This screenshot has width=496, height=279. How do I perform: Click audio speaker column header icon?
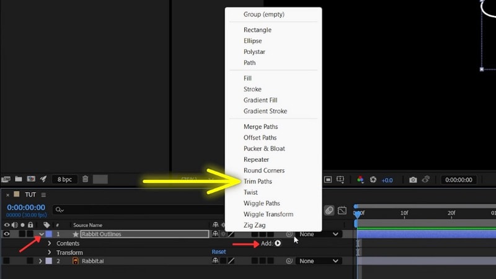coord(14,225)
